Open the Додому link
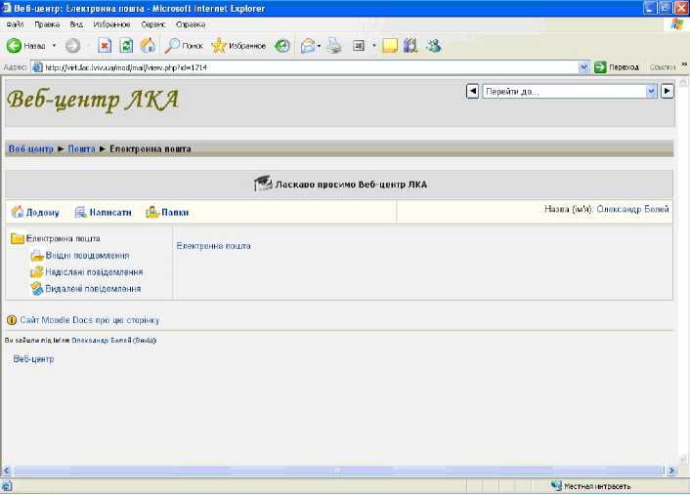690x495 pixels. pyautogui.click(x=43, y=213)
